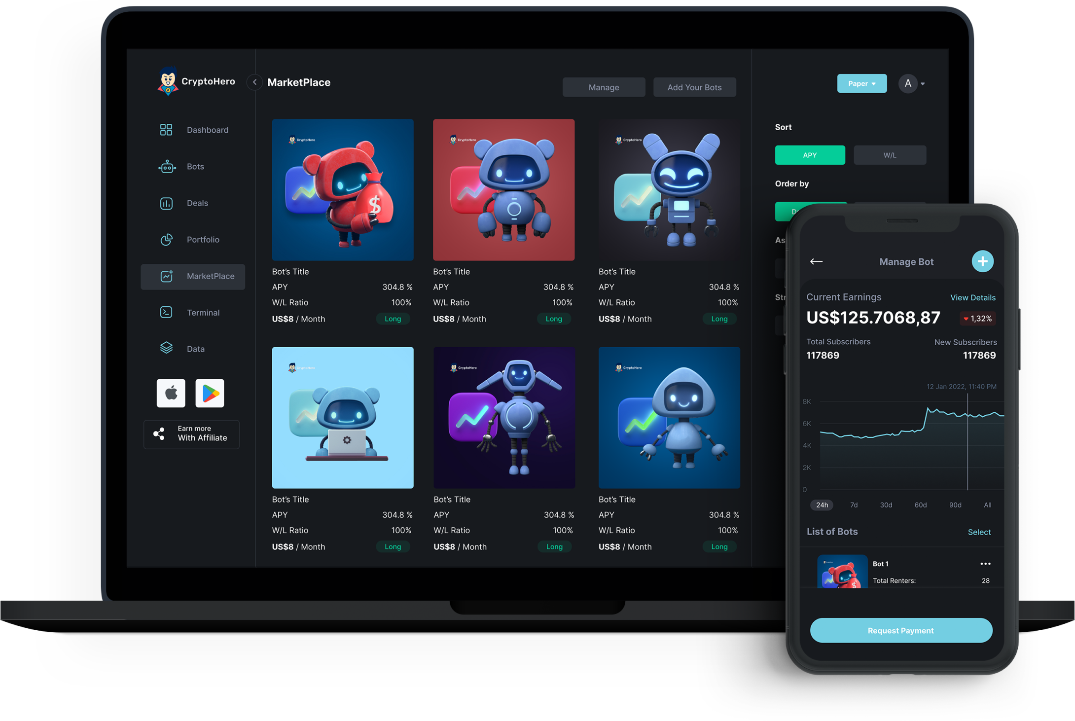Click View Details earnings link
The image size is (1075, 721).
click(973, 298)
